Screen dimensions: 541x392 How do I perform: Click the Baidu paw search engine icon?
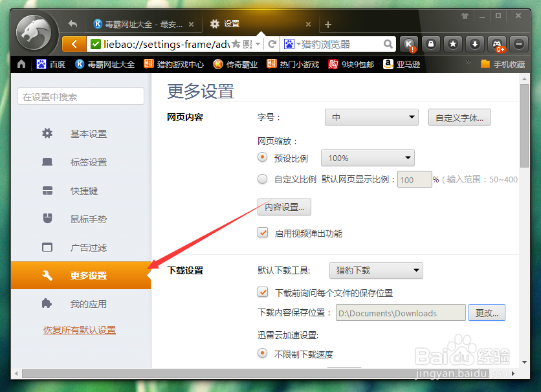(289, 44)
